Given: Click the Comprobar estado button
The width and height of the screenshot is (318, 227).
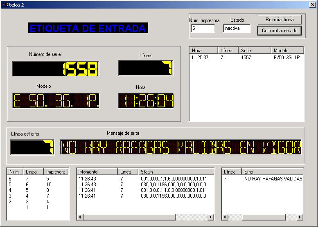Looking at the screenshot, I should [280, 31].
